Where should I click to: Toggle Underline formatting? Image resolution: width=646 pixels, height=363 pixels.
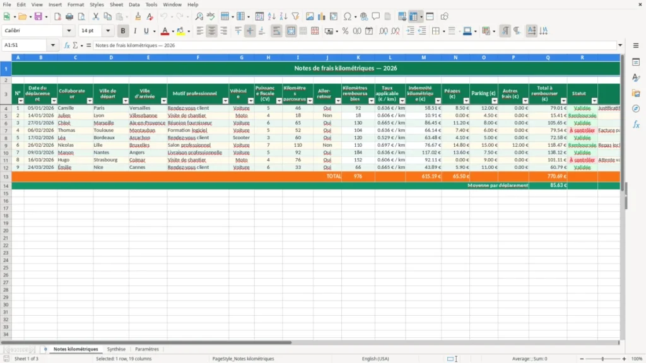point(146,31)
